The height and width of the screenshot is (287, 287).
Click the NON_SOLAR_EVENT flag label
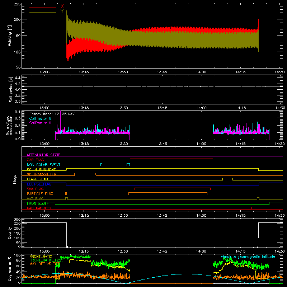(x=43, y=165)
